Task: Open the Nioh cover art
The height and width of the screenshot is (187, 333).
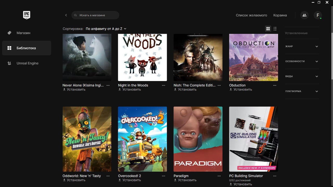Action: point(198,57)
